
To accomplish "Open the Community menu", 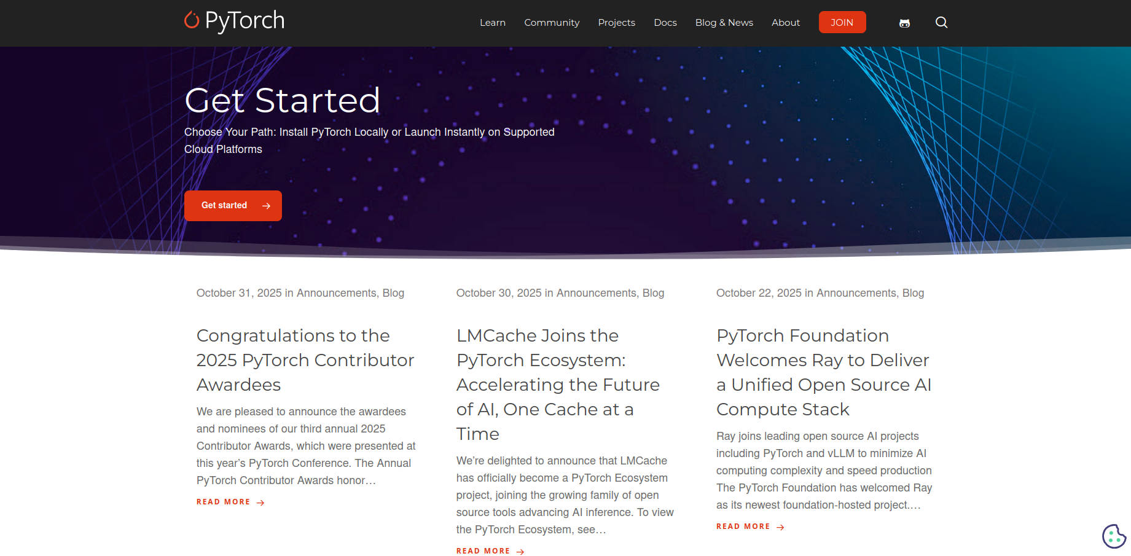I will [551, 22].
